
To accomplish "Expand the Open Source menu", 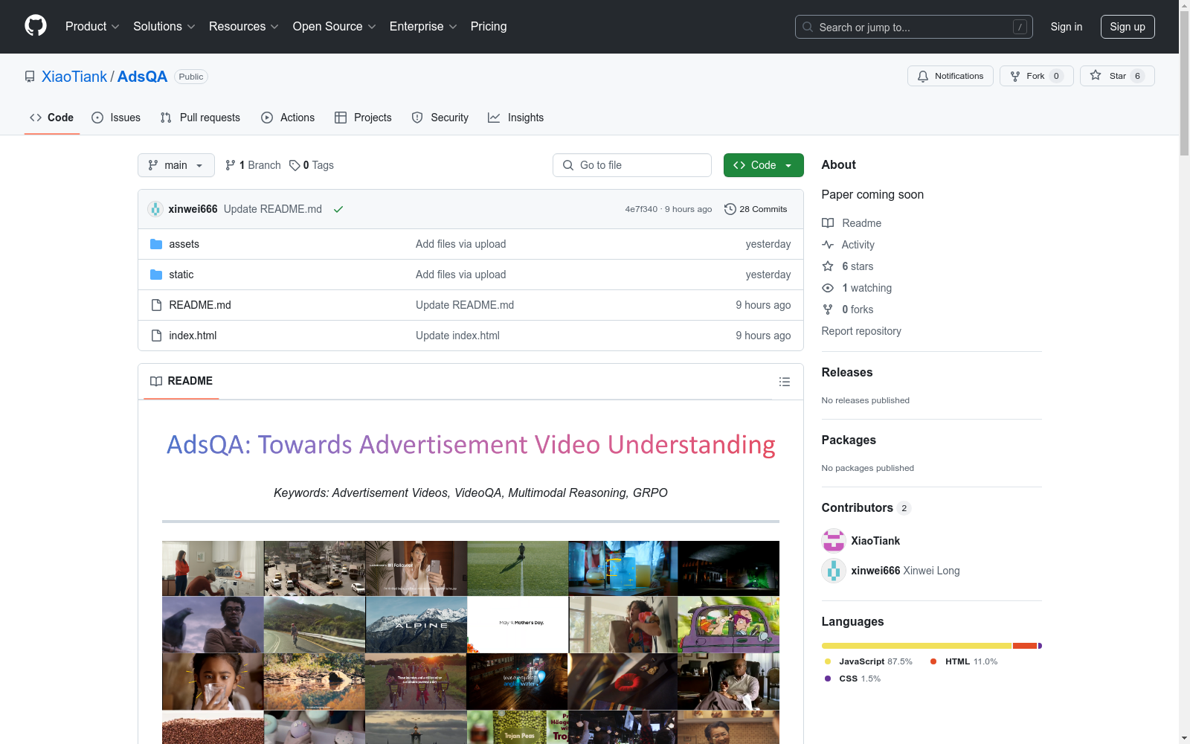I will pos(335,26).
